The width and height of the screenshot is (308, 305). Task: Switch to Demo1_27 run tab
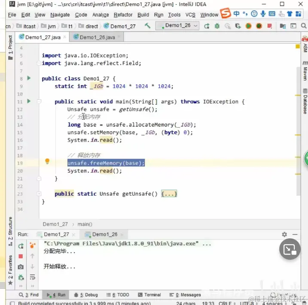[56, 234]
